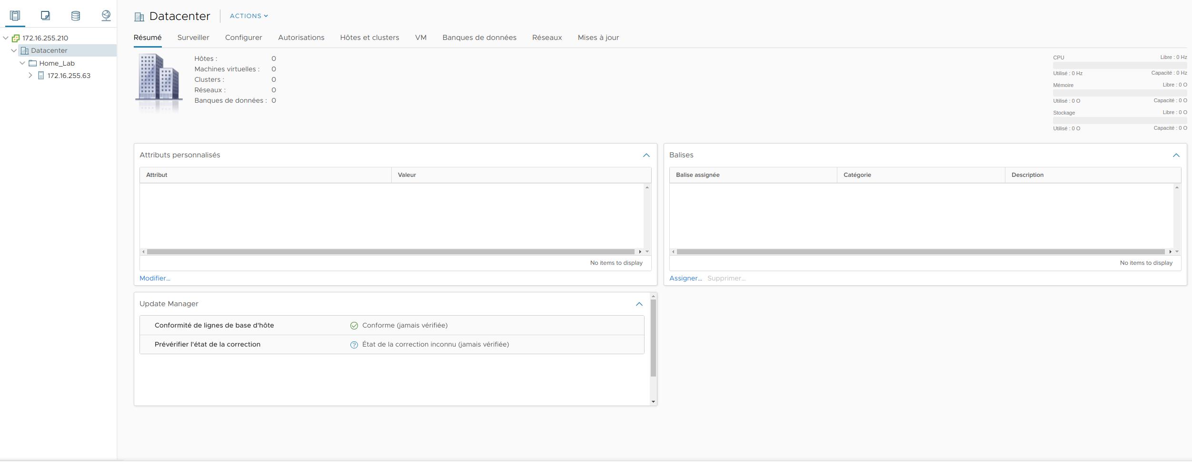Select host 172.16.255.63 in the tree
The height and width of the screenshot is (464, 1192).
click(x=69, y=76)
